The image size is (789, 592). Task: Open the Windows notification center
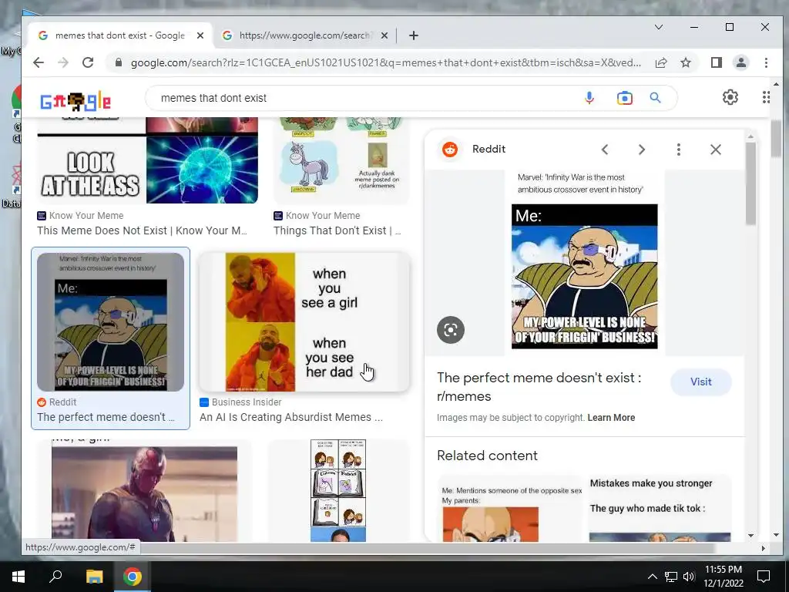764,577
